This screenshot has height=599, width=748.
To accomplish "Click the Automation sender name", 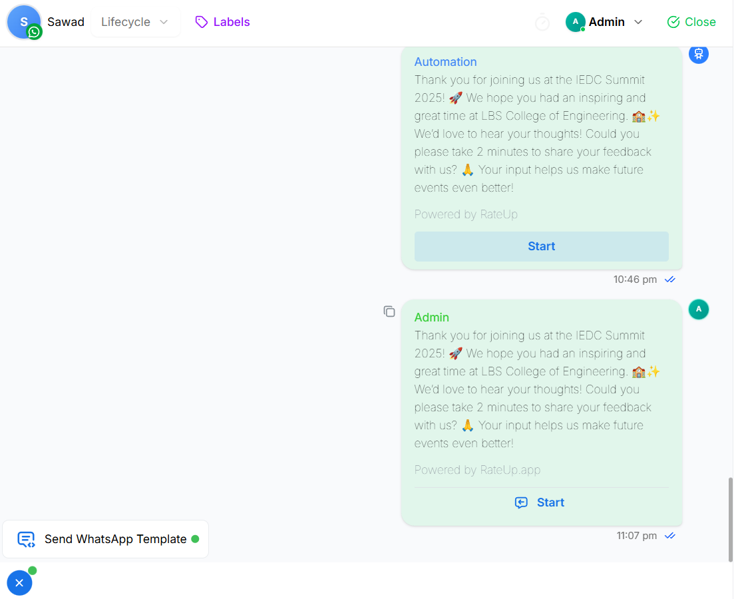I will pos(445,62).
